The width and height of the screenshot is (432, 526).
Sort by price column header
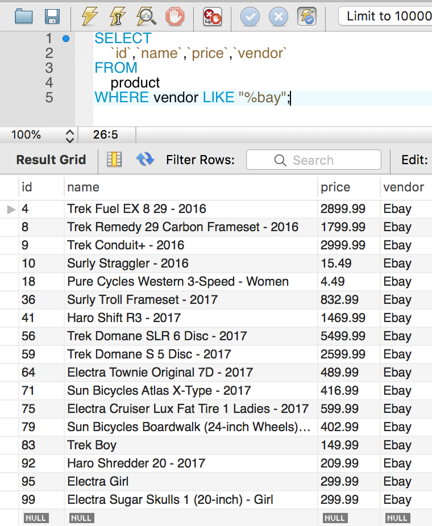pyautogui.click(x=349, y=187)
